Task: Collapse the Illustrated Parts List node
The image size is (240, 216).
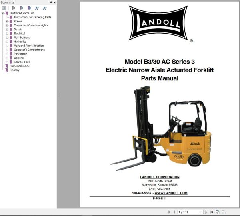Action: pos(3,13)
